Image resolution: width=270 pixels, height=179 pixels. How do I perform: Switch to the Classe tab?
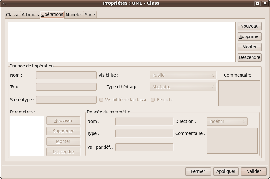pos(13,15)
